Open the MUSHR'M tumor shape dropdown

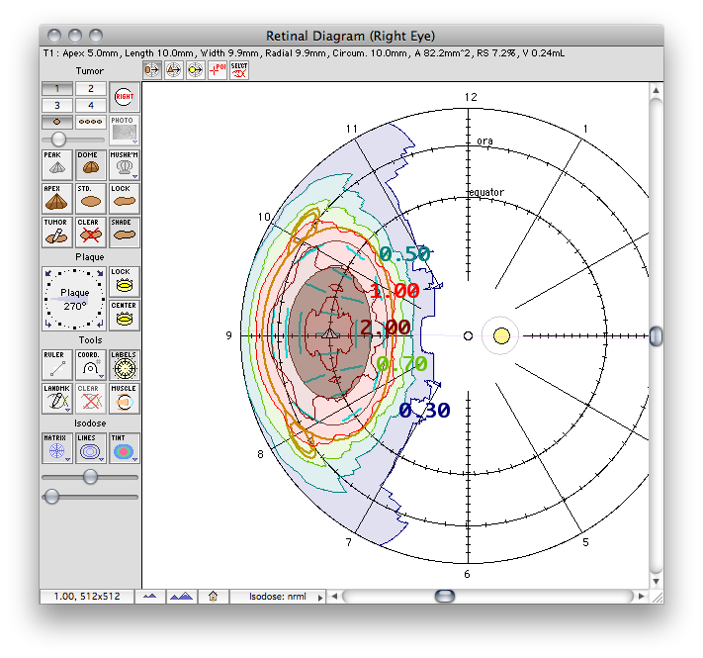[x=125, y=165]
